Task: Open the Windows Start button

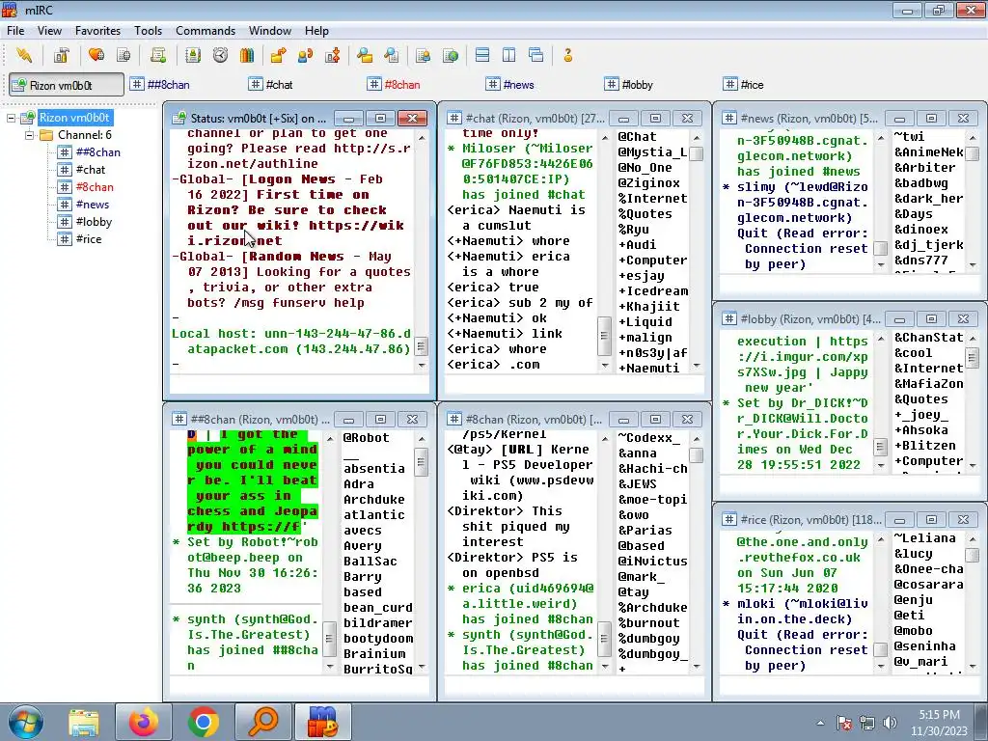Action: [25, 722]
